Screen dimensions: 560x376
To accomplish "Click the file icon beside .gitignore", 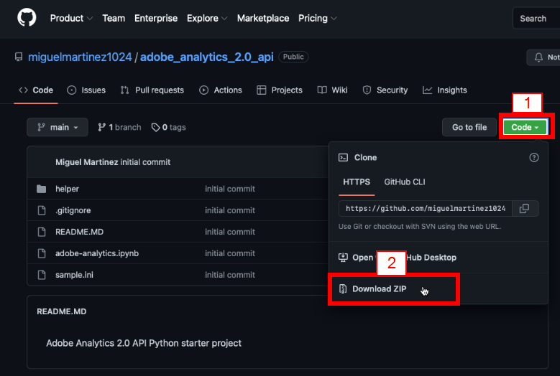I will click(42, 210).
